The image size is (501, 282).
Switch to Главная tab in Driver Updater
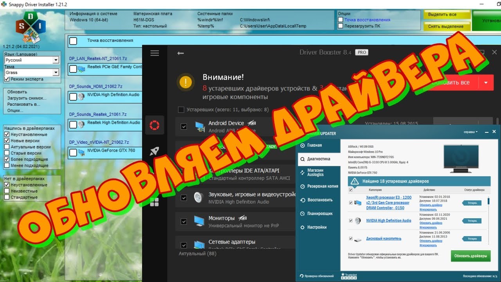pyautogui.click(x=318, y=145)
